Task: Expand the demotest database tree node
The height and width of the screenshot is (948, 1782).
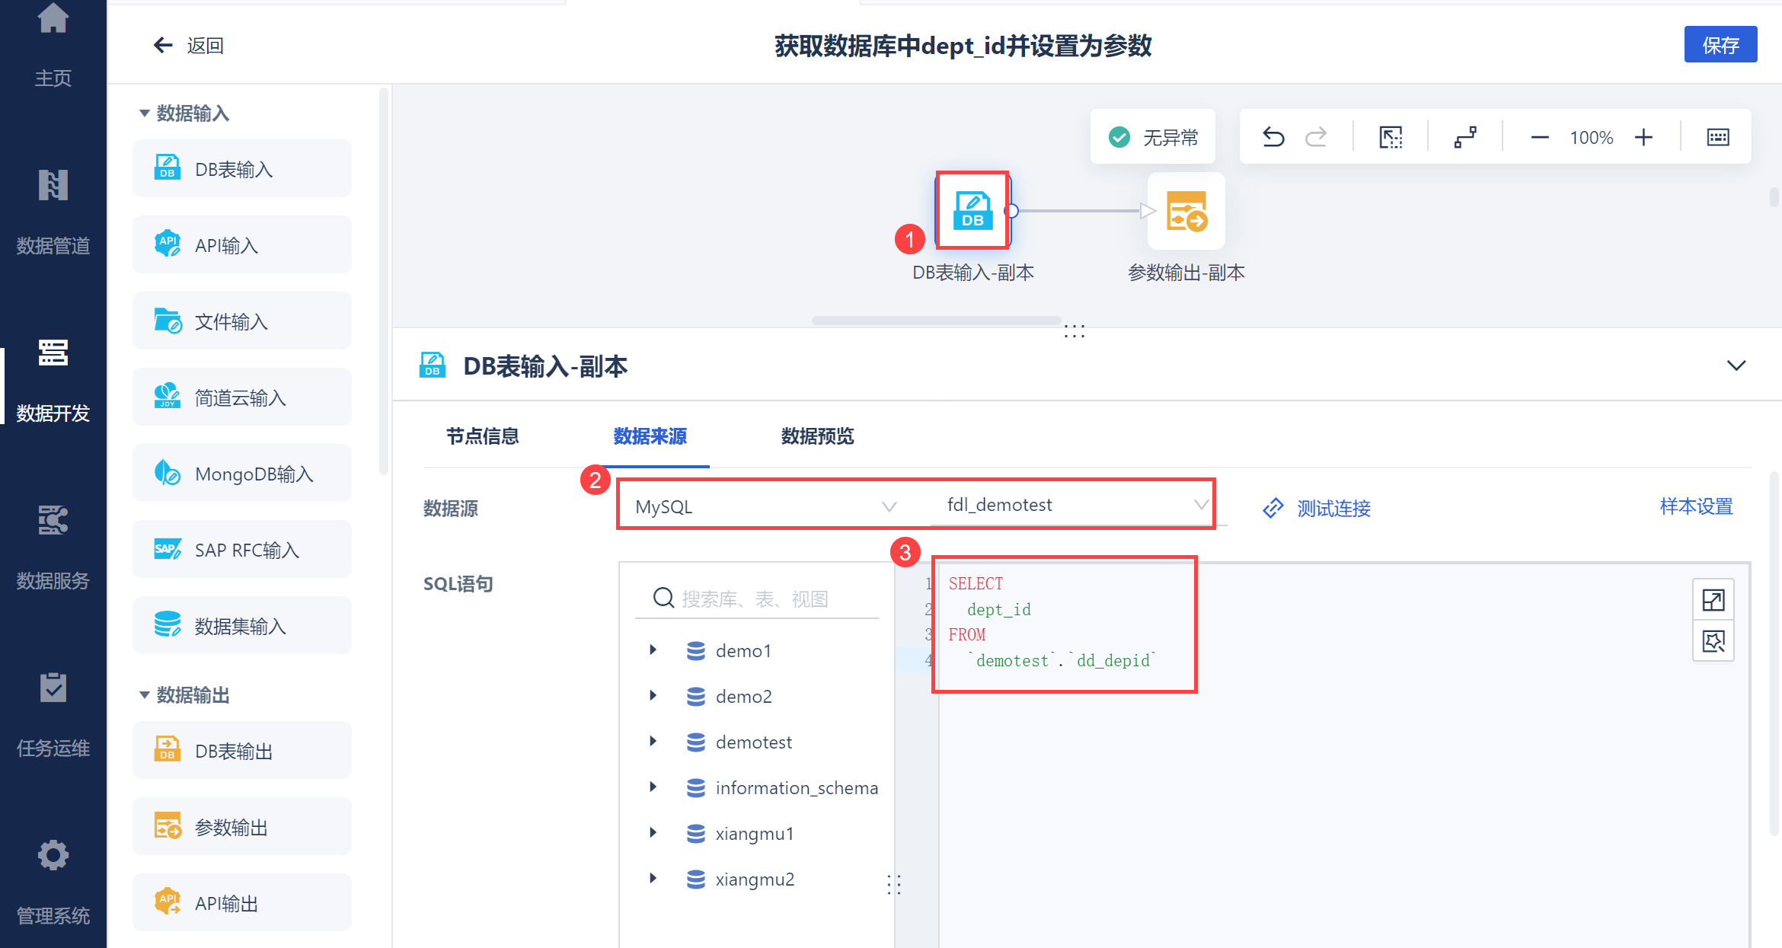Action: click(653, 742)
